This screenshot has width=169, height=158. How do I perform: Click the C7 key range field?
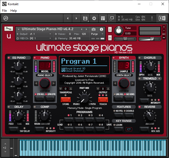[x=129, y=129]
